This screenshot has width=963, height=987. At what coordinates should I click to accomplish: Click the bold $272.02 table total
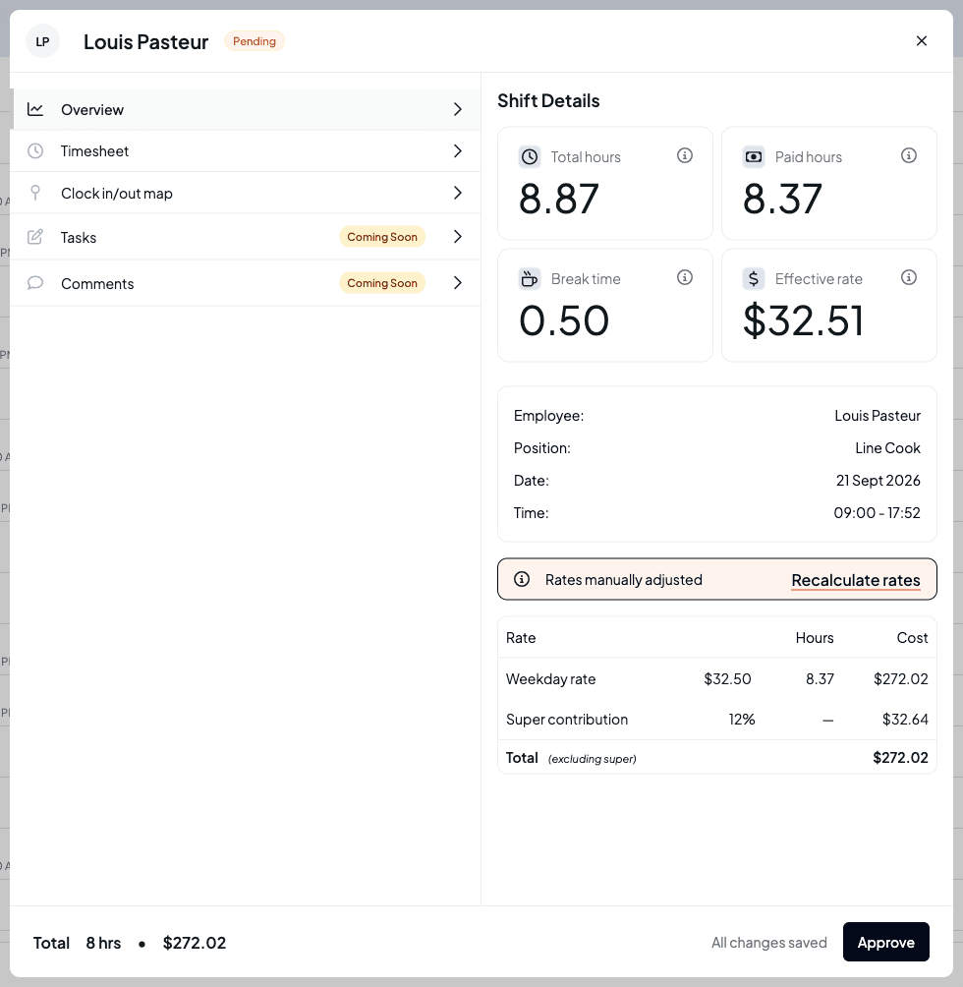900,758
